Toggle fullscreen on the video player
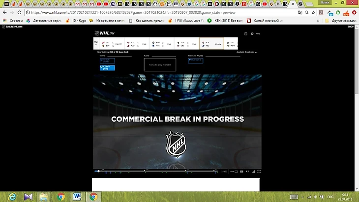This screenshot has width=359, height=202. (x=259, y=172)
